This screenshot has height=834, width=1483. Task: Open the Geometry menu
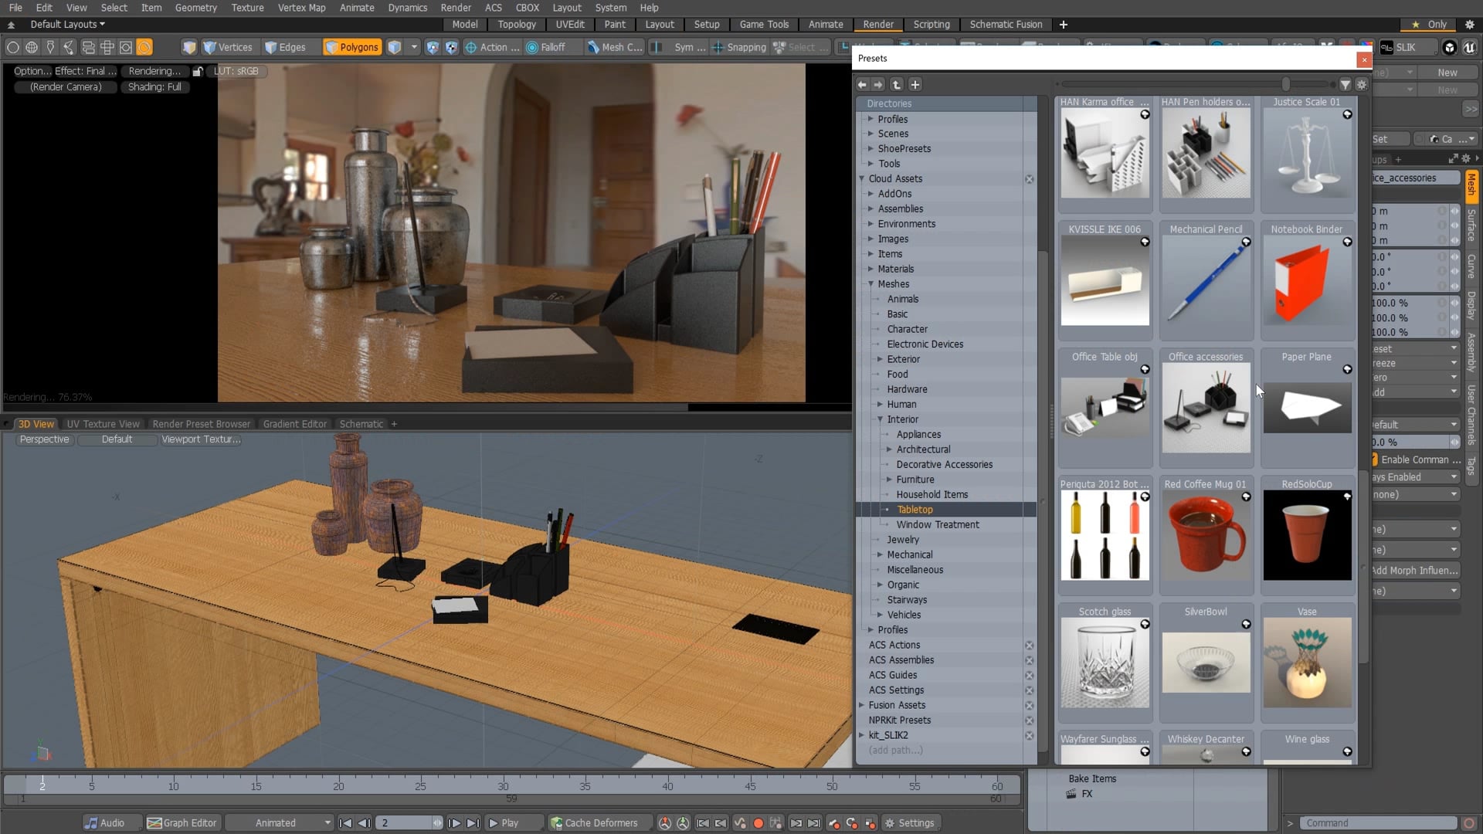coord(196,8)
